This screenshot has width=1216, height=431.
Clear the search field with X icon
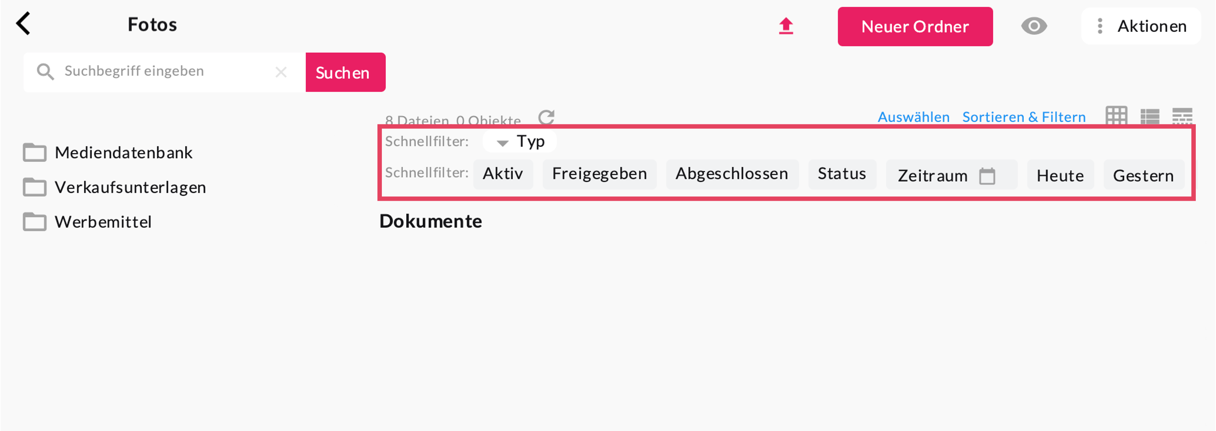click(281, 72)
